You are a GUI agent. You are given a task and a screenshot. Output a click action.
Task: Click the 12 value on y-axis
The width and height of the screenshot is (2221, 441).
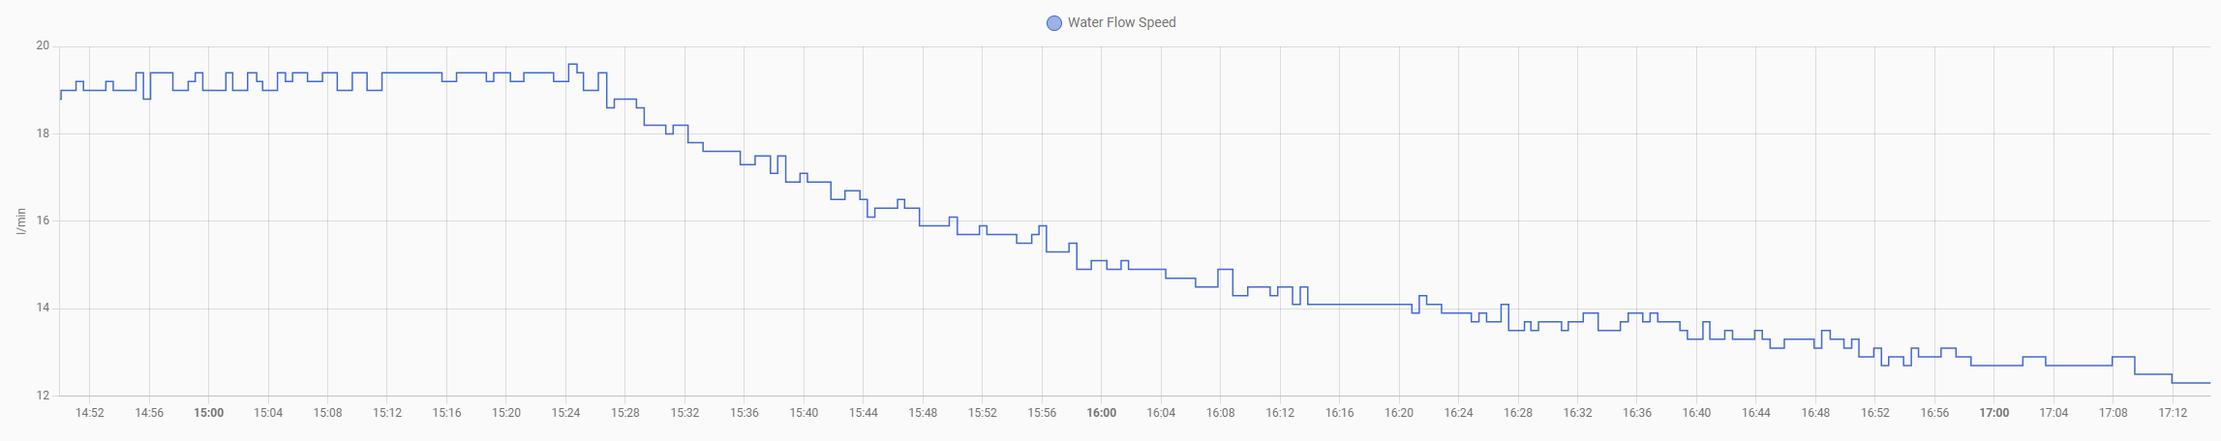[43, 396]
